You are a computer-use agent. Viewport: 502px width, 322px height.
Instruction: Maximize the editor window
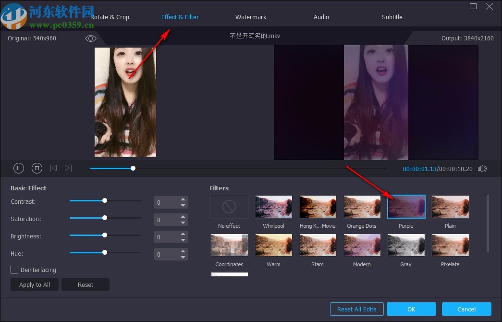473,6
